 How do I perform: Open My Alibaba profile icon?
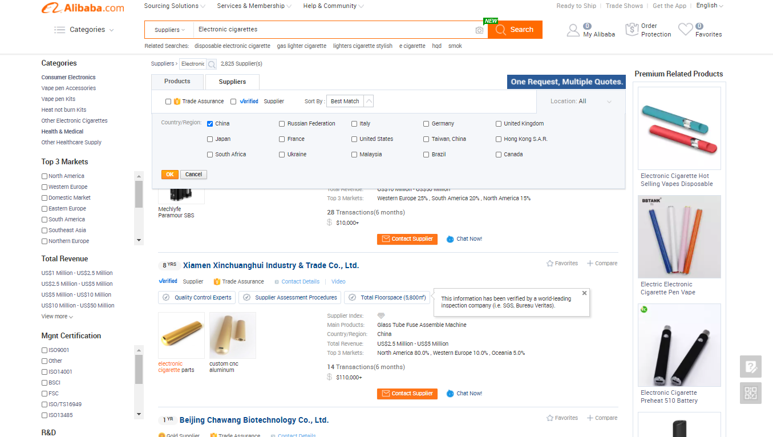(x=573, y=30)
